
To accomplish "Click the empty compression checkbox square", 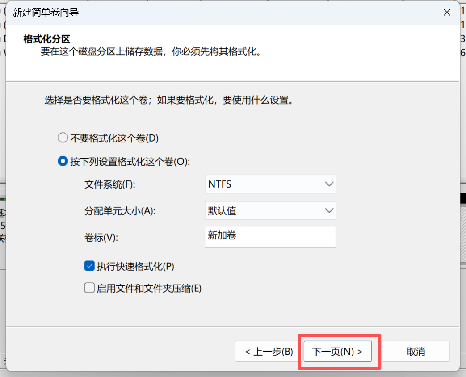I will pos(89,288).
